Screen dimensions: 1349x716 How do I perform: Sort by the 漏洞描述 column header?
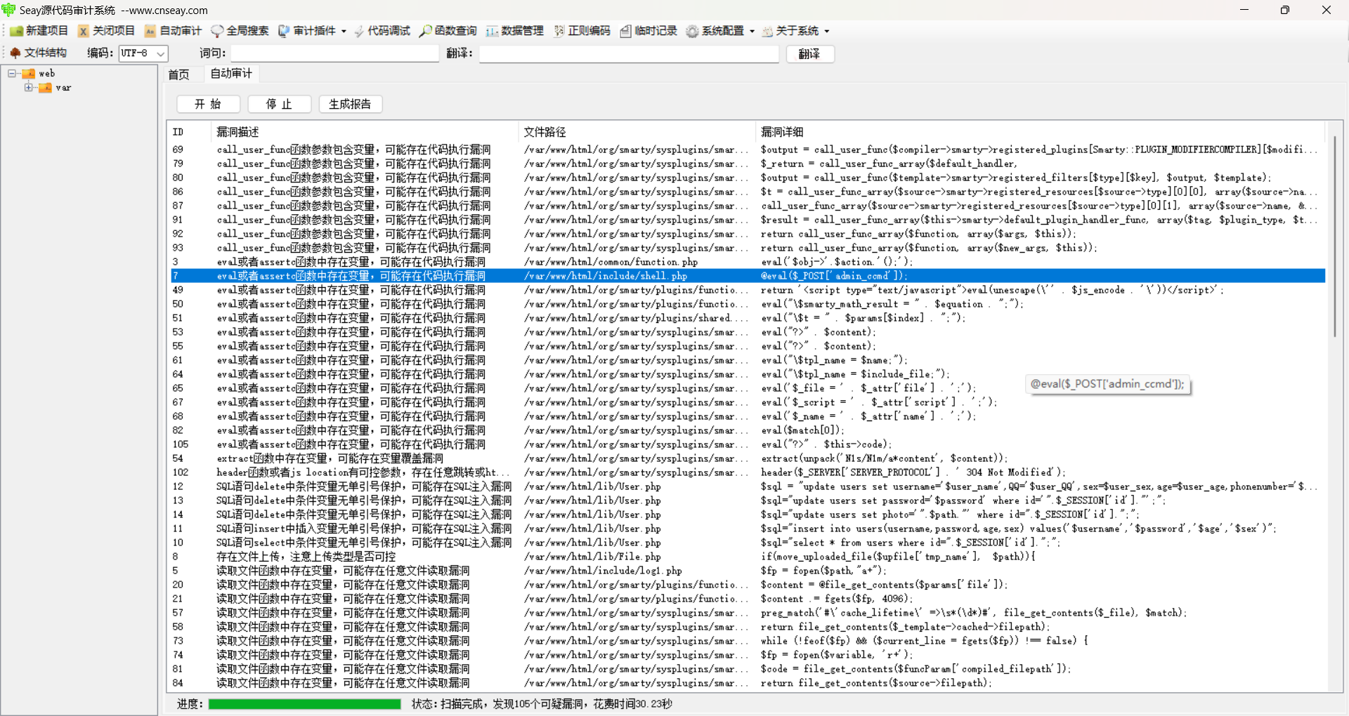point(364,132)
